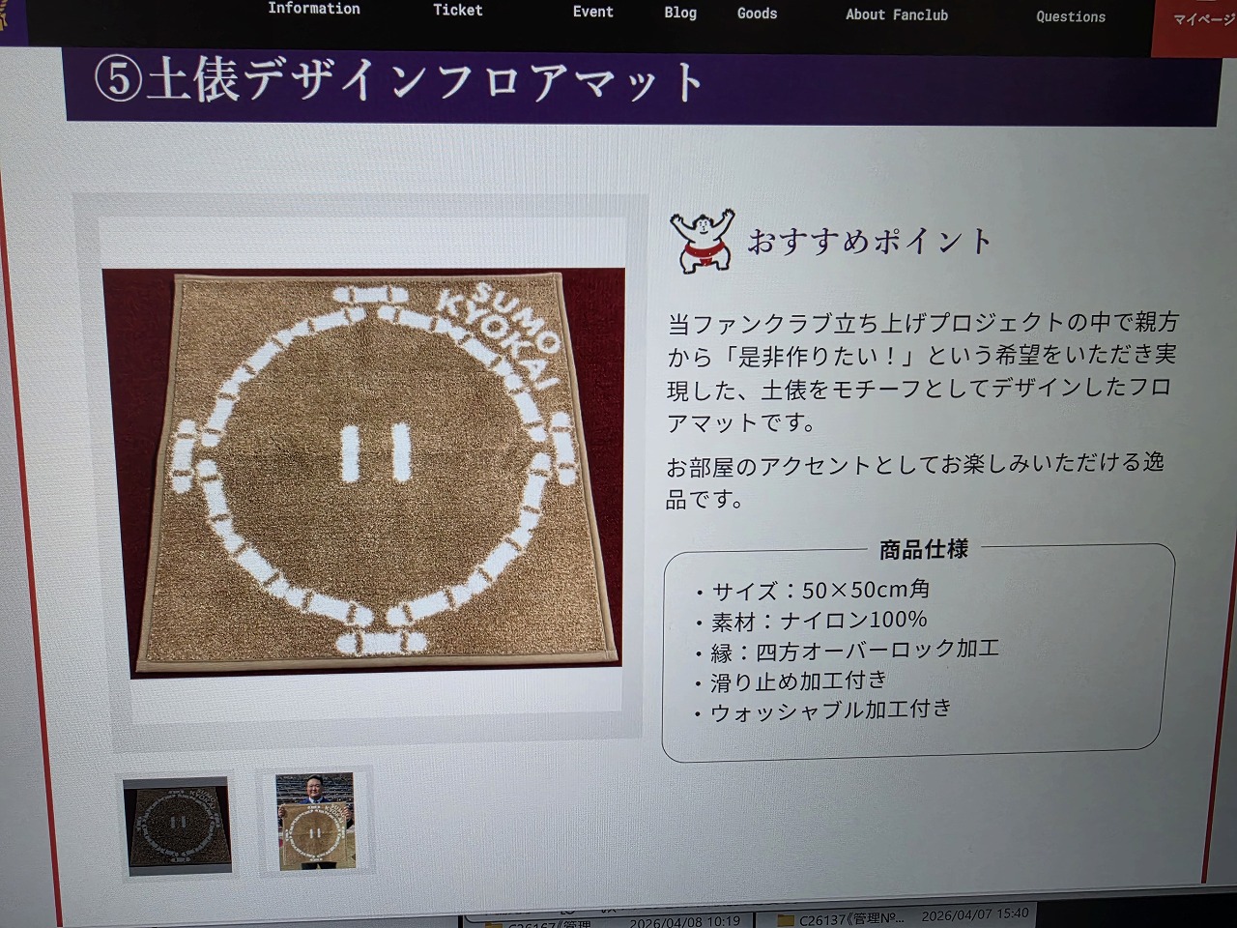Show the thumbnail of man holding mat
Screen dimensions: 1237x928
[x=315, y=822]
